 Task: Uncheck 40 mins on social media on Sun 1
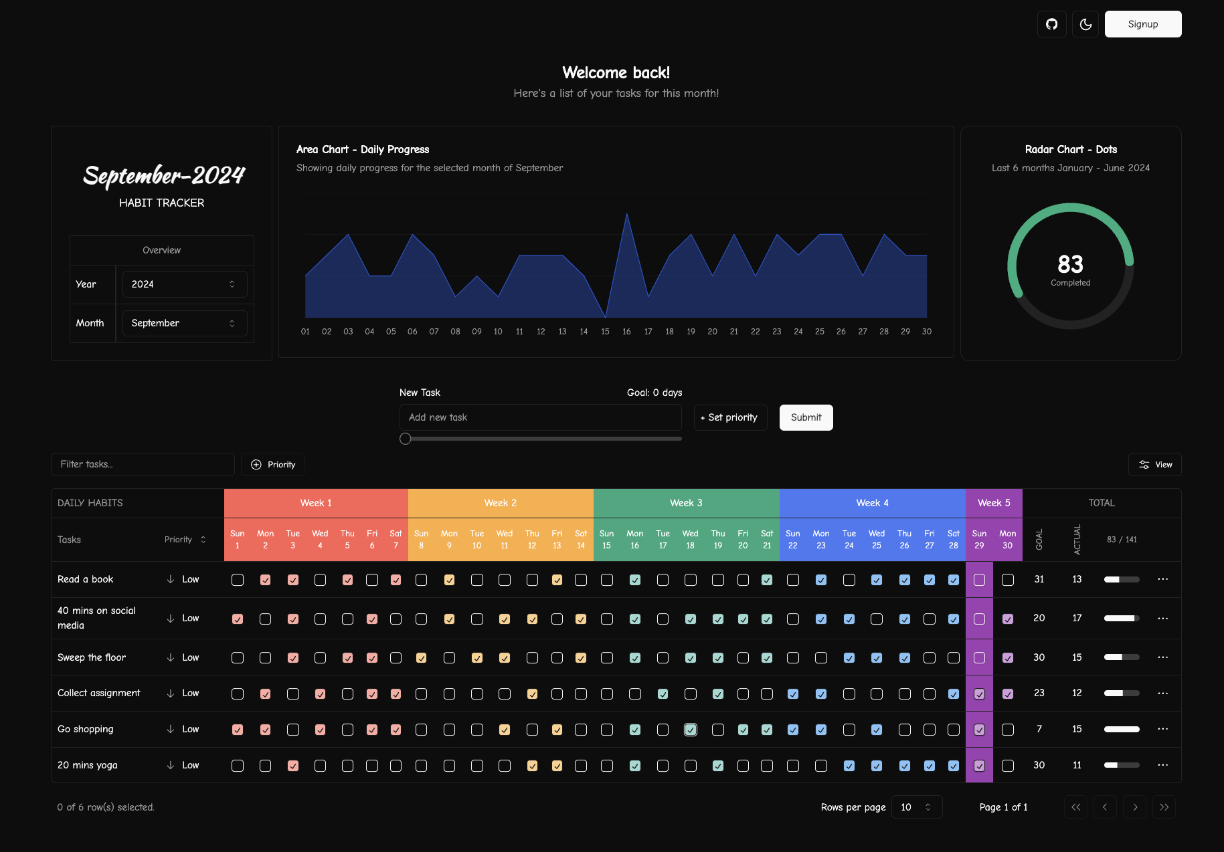click(238, 619)
